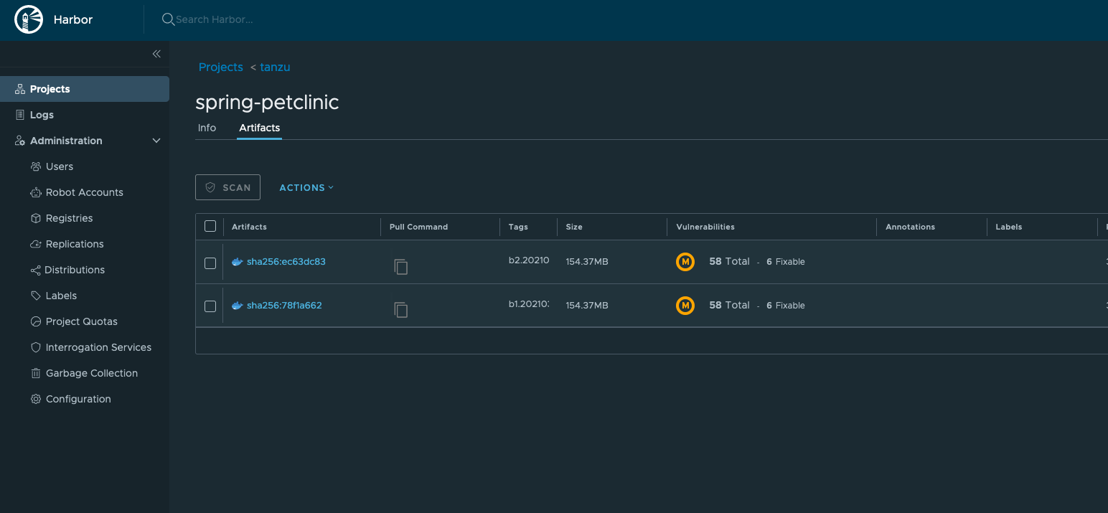Screen dimensions: 1108x513
Task: Follow the tanzu breadcrumb link
Action: click(x=275, y=67)
